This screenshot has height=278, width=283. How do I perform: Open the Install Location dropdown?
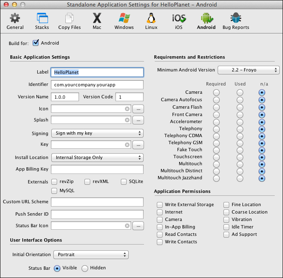[x=98, y=158]
